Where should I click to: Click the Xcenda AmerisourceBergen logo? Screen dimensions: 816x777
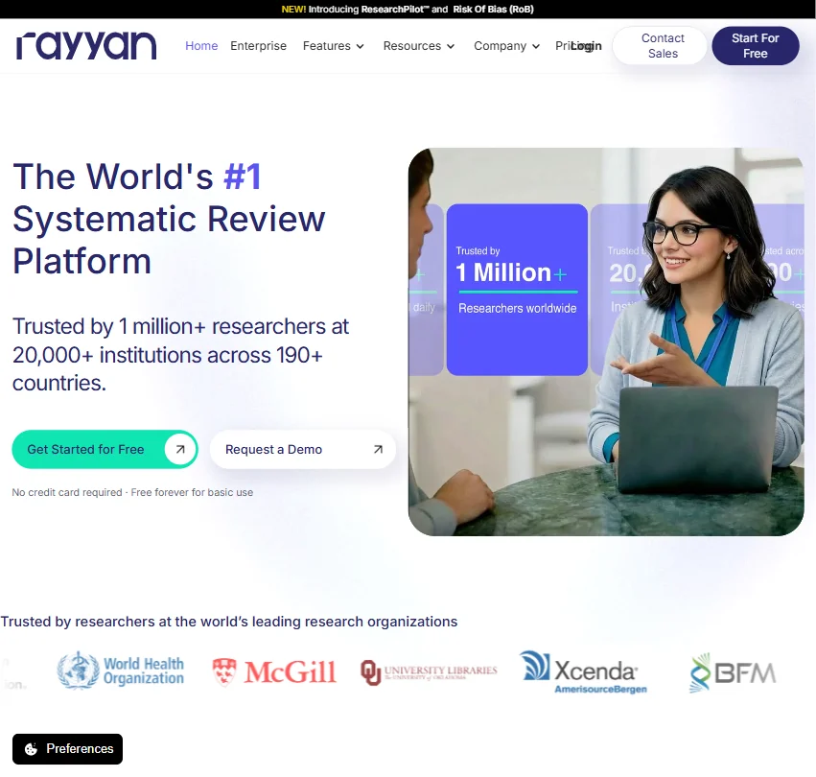tap(583, 672)
